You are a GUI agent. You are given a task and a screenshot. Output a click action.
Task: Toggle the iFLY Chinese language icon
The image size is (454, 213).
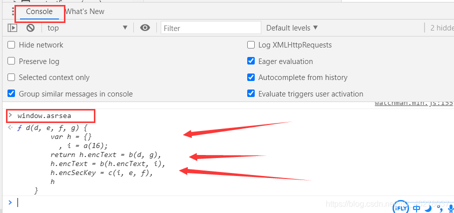(x=417, y=208)
